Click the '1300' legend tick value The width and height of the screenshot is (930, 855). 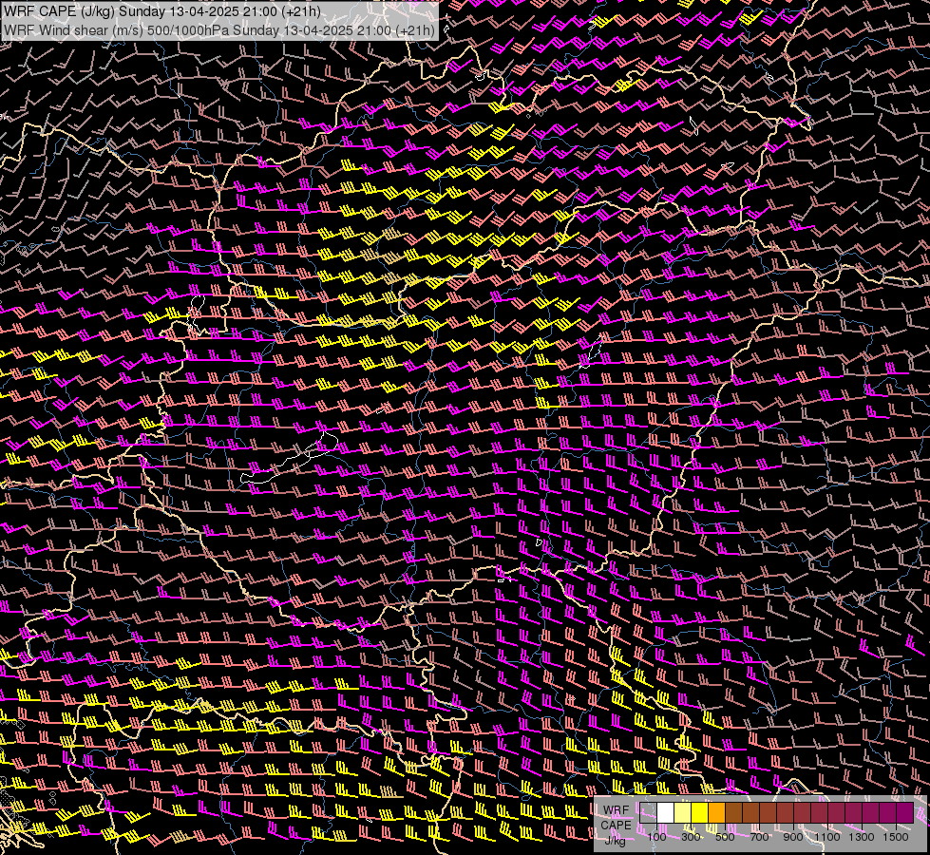click(x=862, y=837)
